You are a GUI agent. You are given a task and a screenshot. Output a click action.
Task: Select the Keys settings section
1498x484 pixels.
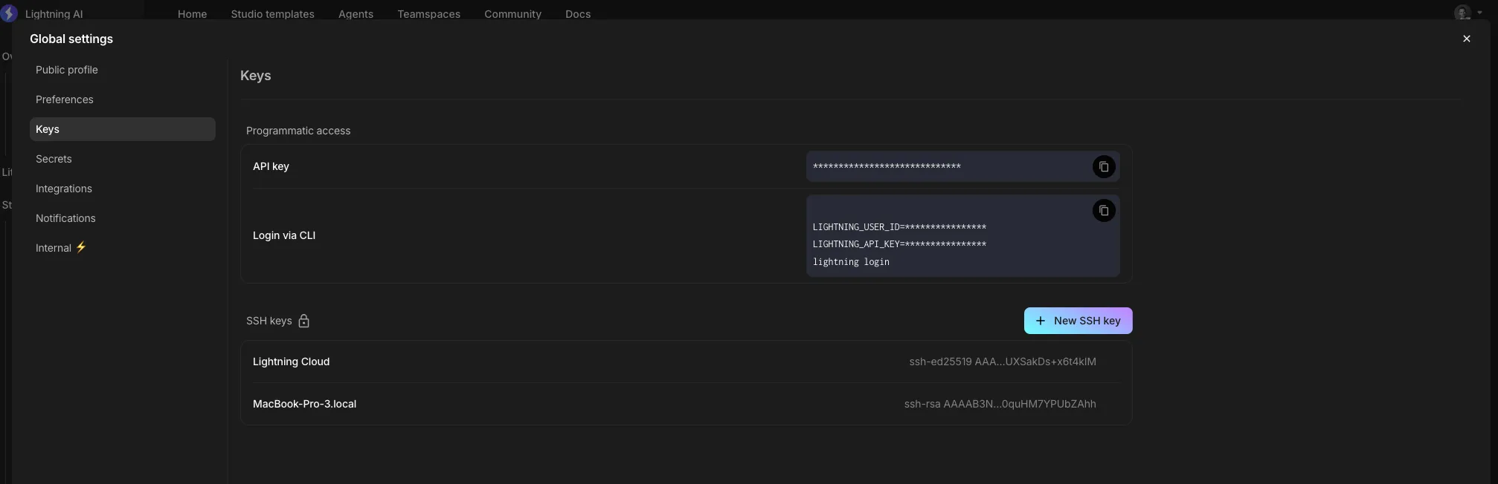click(x=123, y=129)
